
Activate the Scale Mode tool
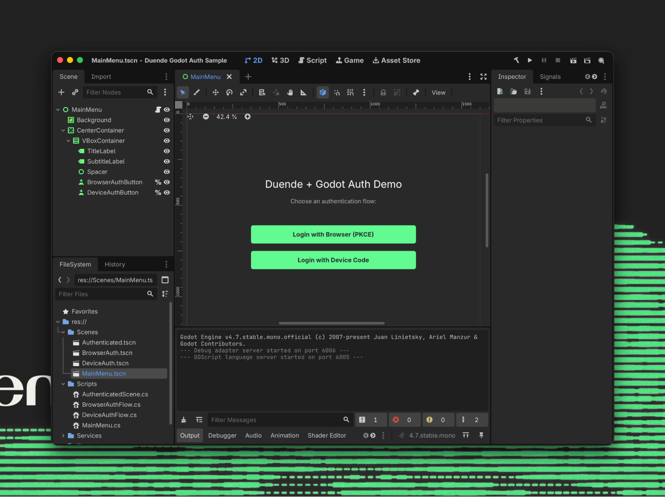pos(243,92)
